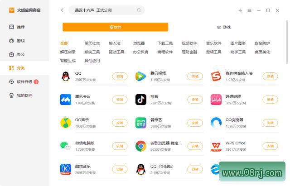This screenshot has width=290, height=186.
Task: Click the magnifier search icon
Action: (139, 10)
